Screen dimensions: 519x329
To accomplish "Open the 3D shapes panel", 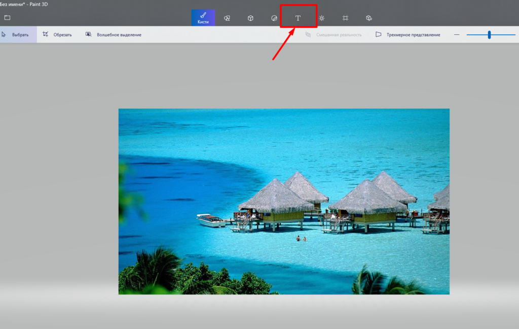I will [x=250, y=17].
